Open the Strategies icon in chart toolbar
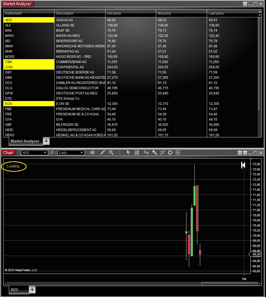This screenshot has height=297, width=266. [170, 152]
